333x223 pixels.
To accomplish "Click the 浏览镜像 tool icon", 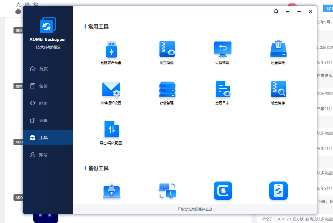I will [x=167, y=50].
